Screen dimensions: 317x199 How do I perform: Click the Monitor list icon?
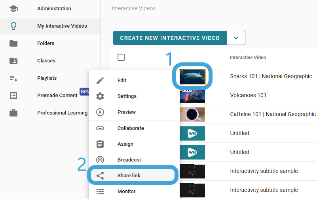(x=100, y=191)
